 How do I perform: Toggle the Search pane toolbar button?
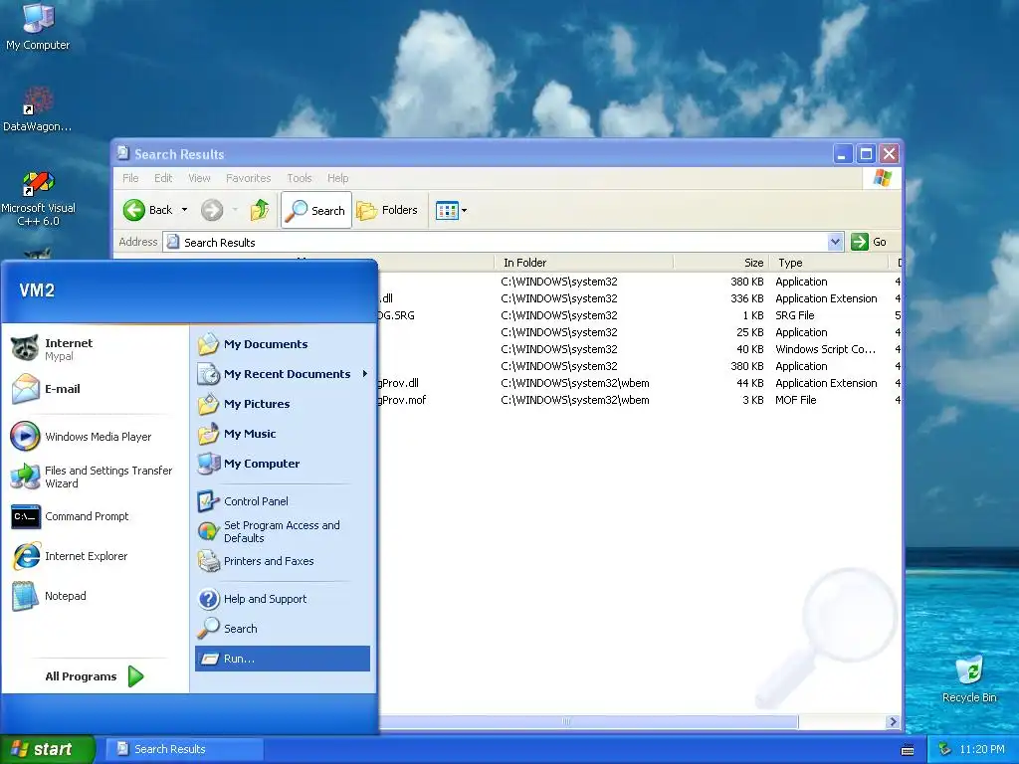pos(316,210)
